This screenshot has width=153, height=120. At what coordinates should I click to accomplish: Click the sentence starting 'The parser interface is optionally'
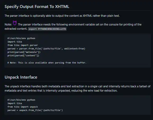coord(62,16)
